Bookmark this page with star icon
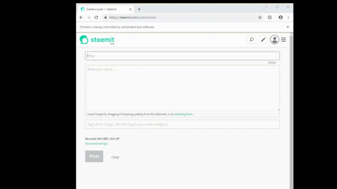 coord(260,17)
